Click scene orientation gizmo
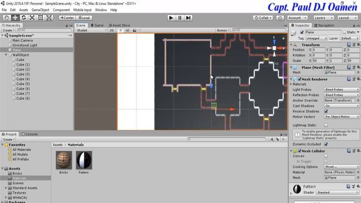The width and height of the screenshot is (361, 203). coord(274,48)
